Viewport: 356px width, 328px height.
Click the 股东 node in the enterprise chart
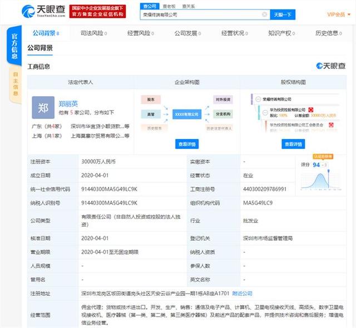pos(151,100)
